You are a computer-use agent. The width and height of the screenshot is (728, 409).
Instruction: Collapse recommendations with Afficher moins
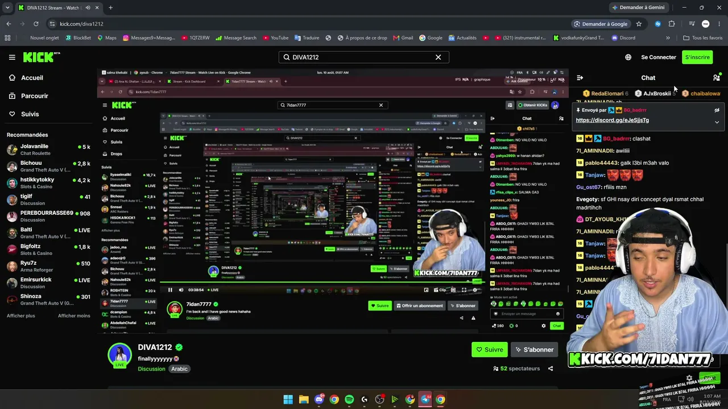tap(74, 316)
